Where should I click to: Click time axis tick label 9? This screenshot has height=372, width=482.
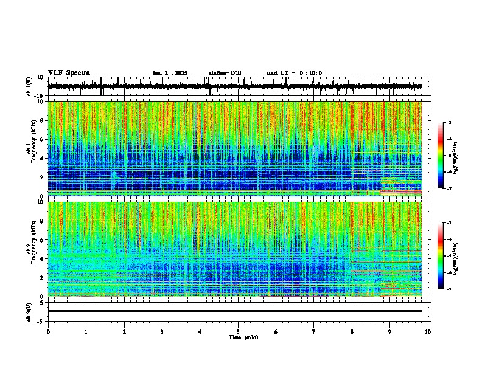tap(389, 332)
